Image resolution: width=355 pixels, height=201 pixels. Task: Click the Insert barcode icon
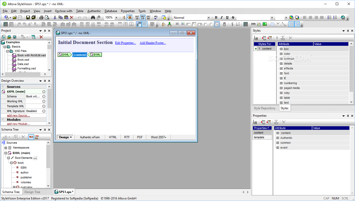(x=253, y=24)
